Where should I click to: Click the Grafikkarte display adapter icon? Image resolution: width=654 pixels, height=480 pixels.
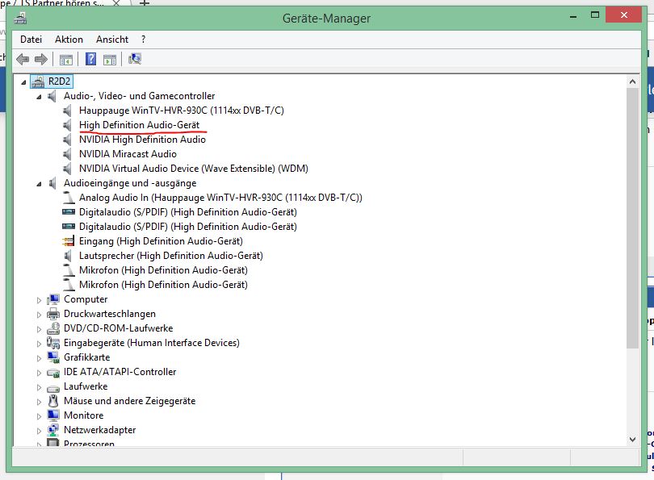[53, 357]
